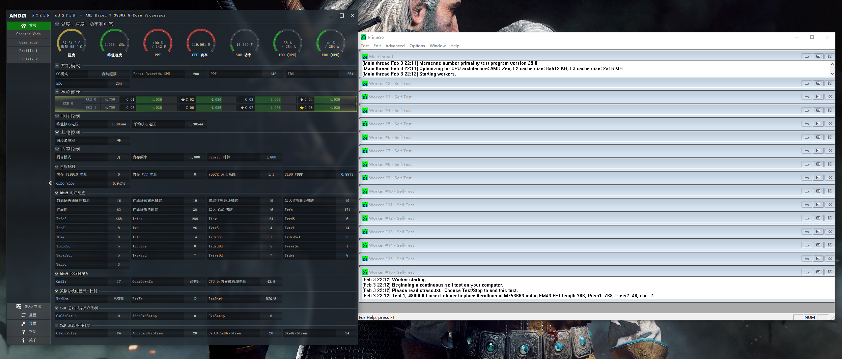This screenshot has width=842, height=359.
Task: Click the 关于 about info icon
Action: [x=23, y=340]
